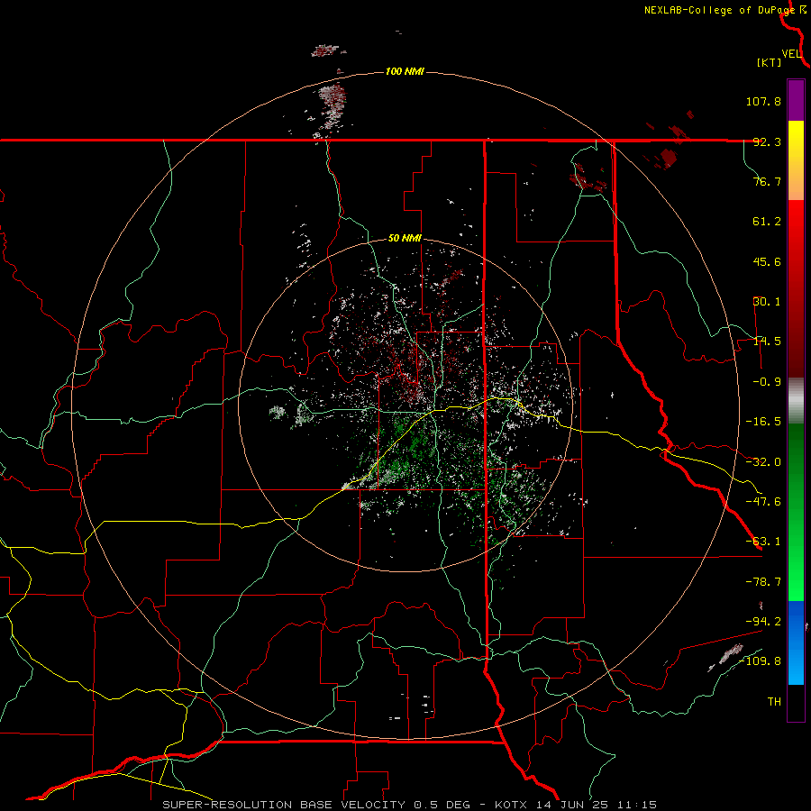The width and height of the screenshot is (811, 811).
Task: Click the 92.3 velocity scale value
Action: pyautogui.click(x=767, y=141)
